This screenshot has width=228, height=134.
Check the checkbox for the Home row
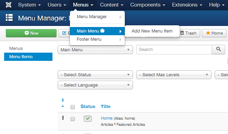(73, 119)
